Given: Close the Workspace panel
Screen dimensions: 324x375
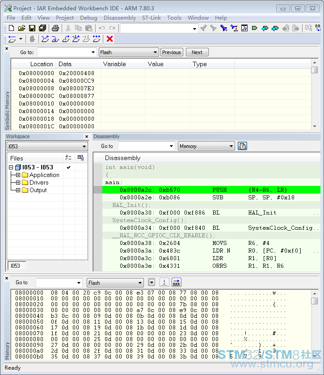Looking at the screenshot, I should (x=87, y=137).
